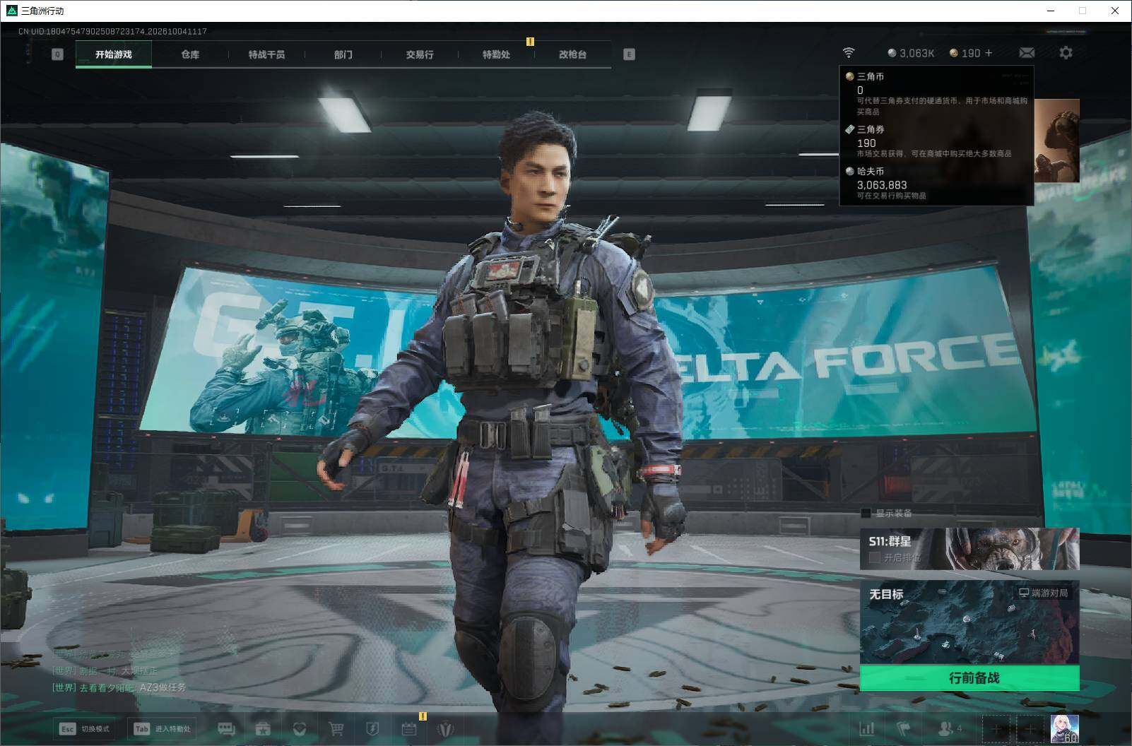This screenshot has width=1132, height=746.
Task: Click the second empty teammate invite slot
Action: pos(1030,728)
